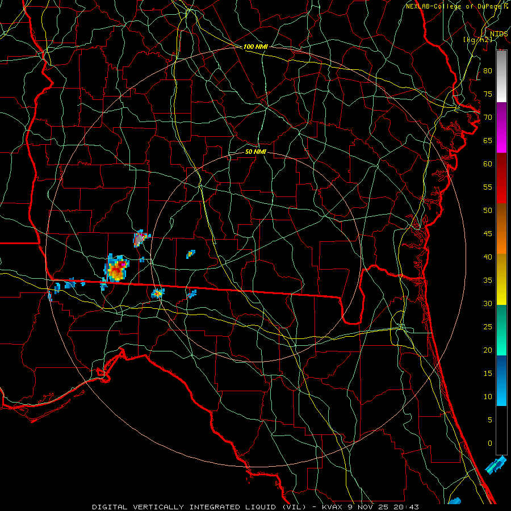The height and width of the screenshot is (511, 511).
Task: Click the 40 value on the color scale
Action: 488,257
